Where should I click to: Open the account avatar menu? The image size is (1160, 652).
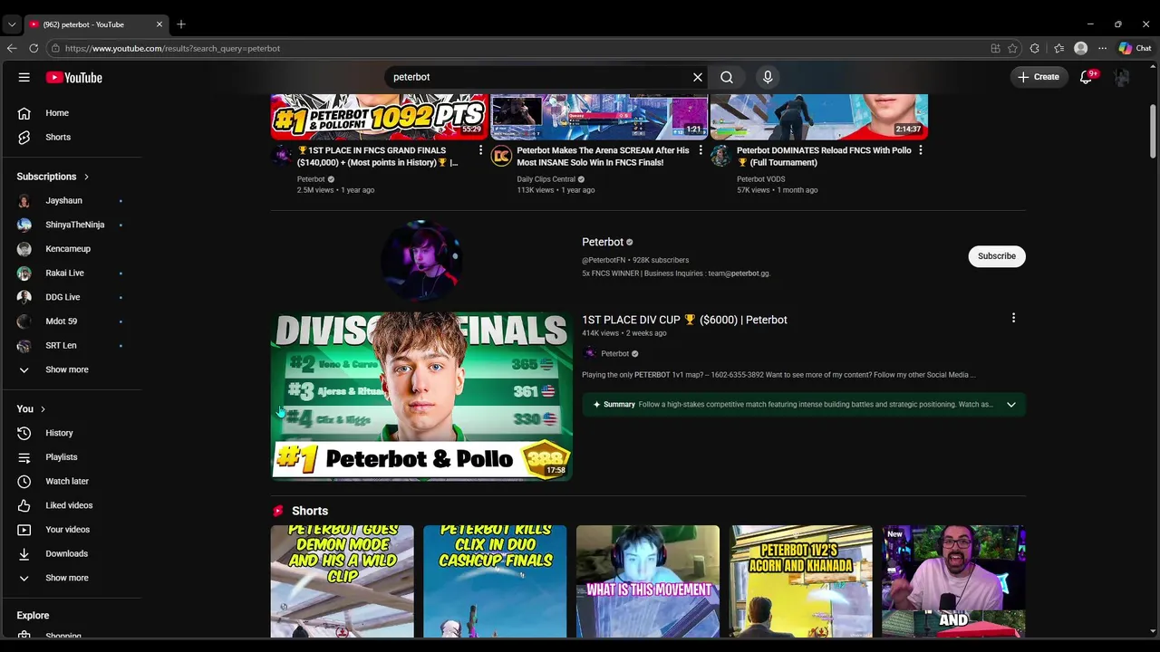click(1122, 77)
